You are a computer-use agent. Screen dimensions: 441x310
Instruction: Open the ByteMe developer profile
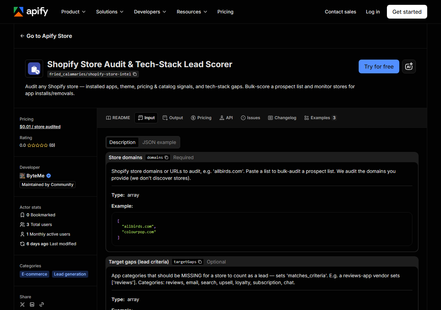[x=35, y=176]
